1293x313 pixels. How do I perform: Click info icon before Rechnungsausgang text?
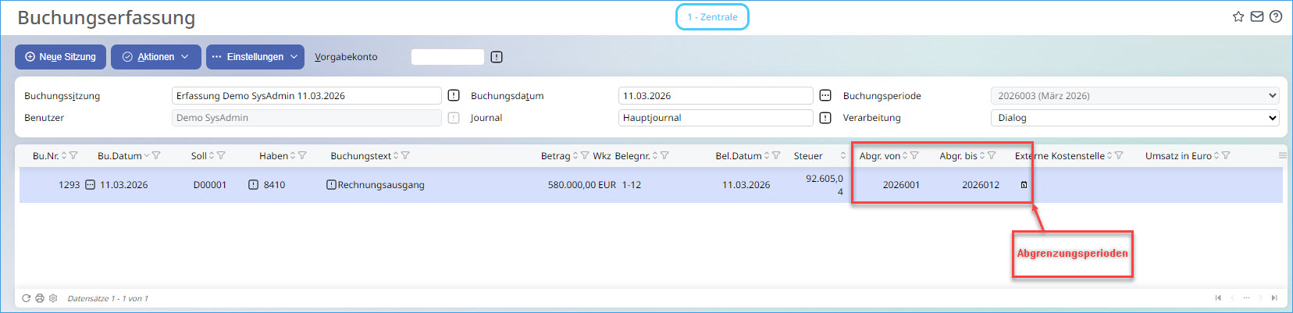[332, 185]
